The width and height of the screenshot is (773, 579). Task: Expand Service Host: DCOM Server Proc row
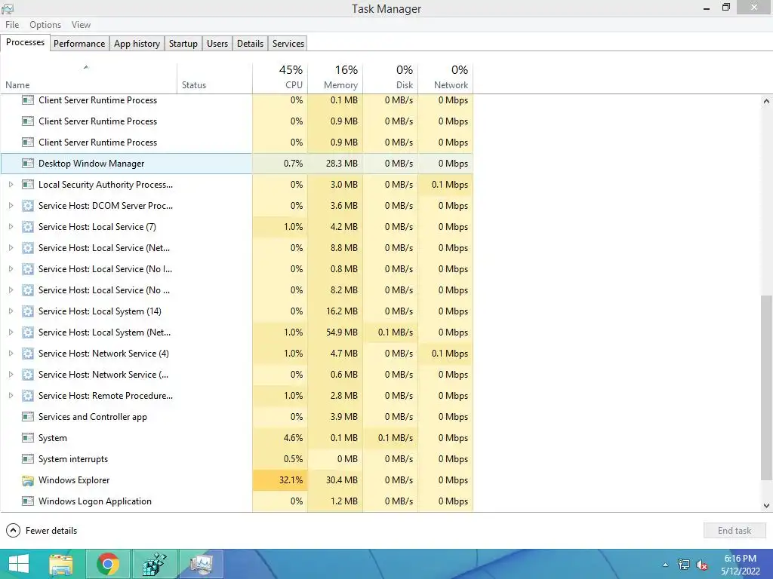click(x=11, y=205)
